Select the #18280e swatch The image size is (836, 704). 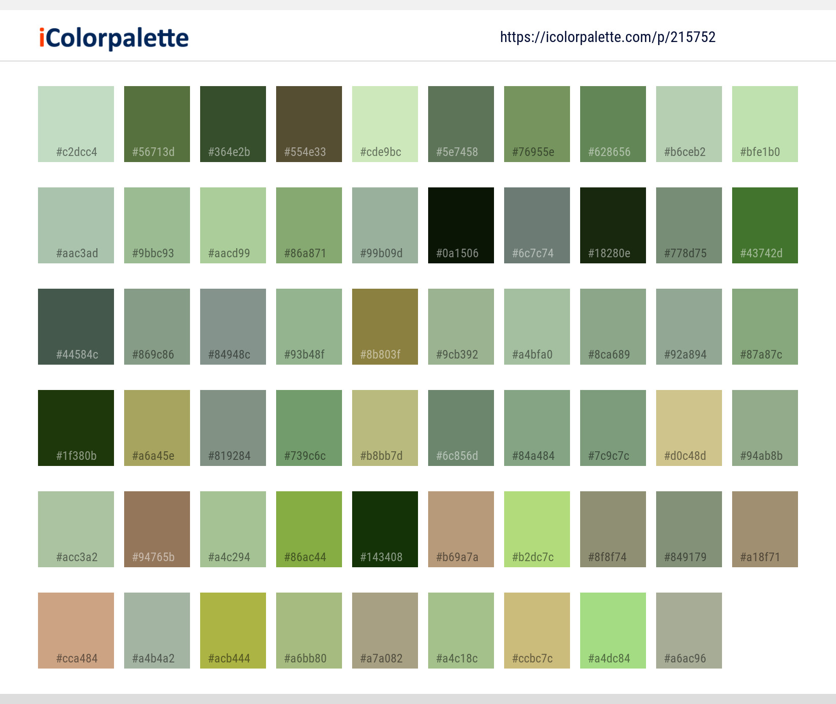(613, 225)
